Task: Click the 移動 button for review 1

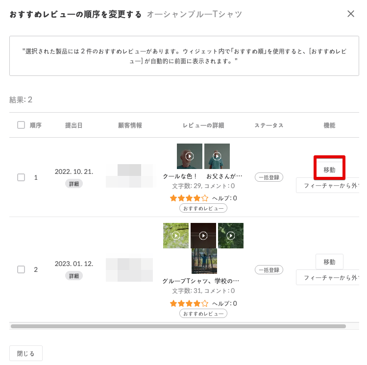Action: [329, 170]
